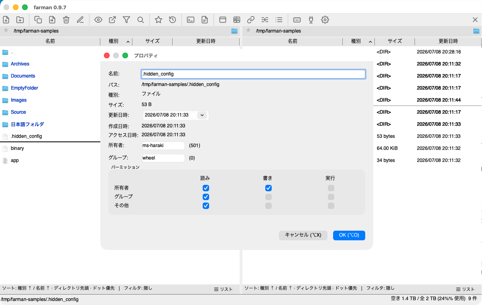Launch the terminal icon in toolbar
482x305 pixels.
[191, 20]
